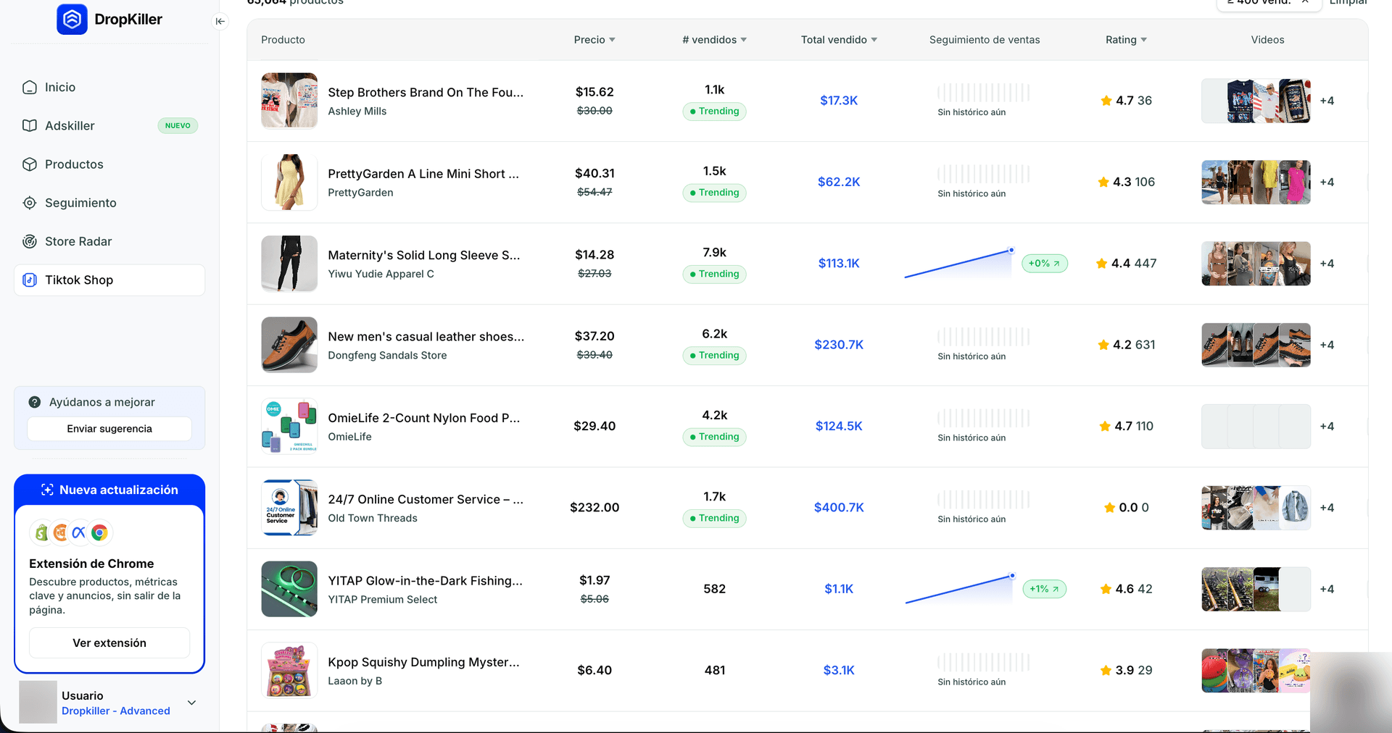Image resolution: width=1392 pixels, height=733 pixels.
Task: Click the Seguimiento de ventas column header
Action: pos(985,40)
